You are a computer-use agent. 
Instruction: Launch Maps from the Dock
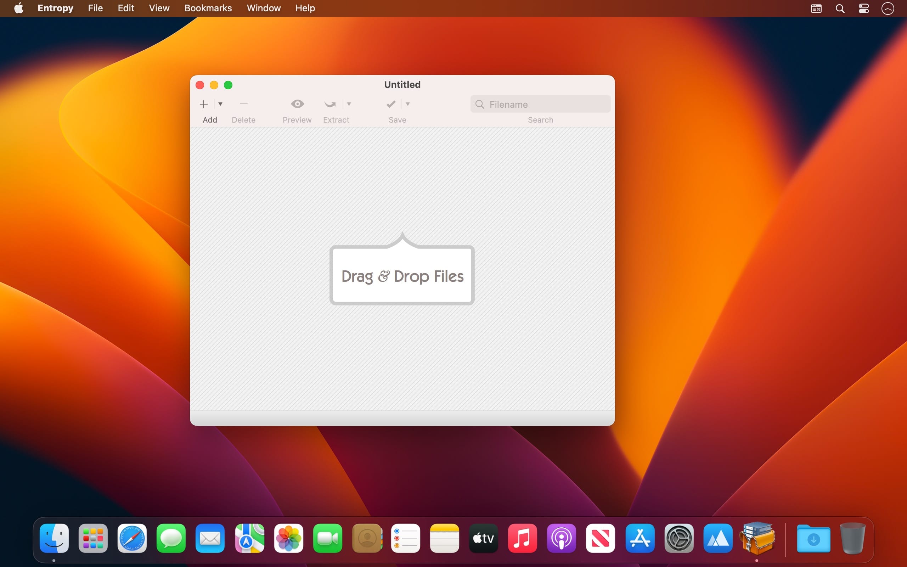pyautogui.click(x=250, y=539)
